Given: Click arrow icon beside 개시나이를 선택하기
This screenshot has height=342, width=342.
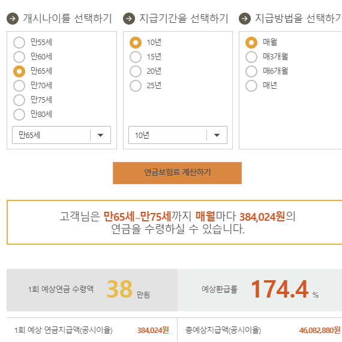Looking at the screenshot, I should tap(13, 19).
